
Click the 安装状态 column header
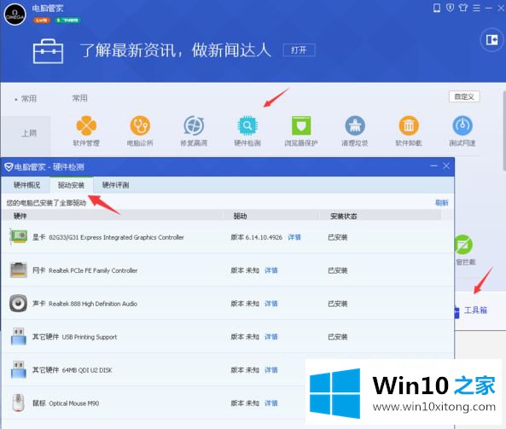pos(343,216)
